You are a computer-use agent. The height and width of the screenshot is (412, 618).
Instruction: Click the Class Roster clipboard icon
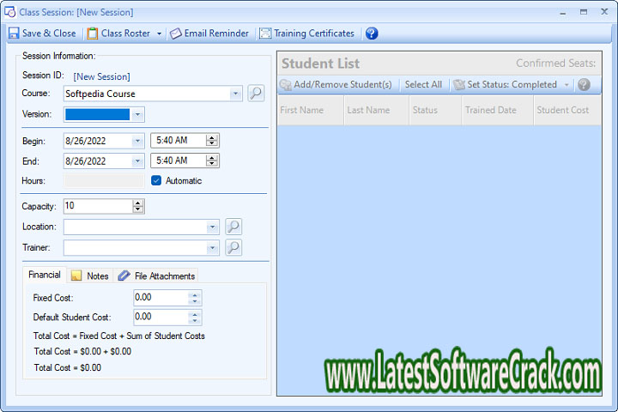coord(92,33)
